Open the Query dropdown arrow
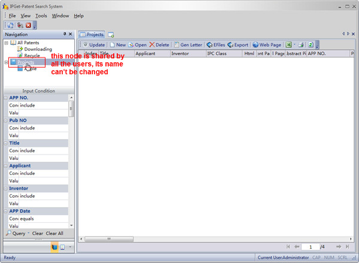 click(x=29, y=234)
